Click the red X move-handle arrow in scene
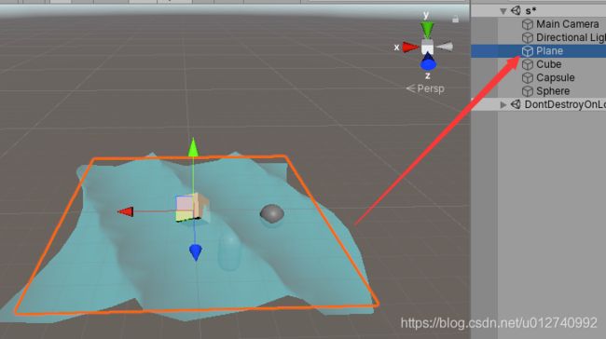The width and height of the screenshot is (606, 339). click(126, 211)
